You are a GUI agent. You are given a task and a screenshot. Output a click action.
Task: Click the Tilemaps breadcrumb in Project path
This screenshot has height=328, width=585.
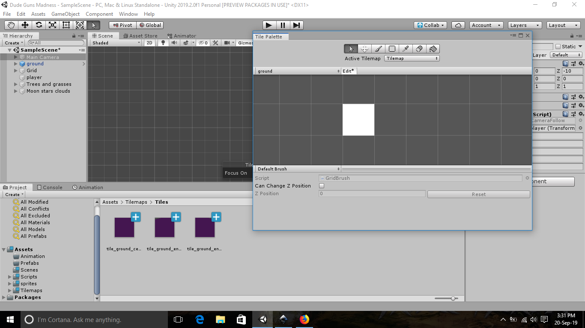click(136, 202)
